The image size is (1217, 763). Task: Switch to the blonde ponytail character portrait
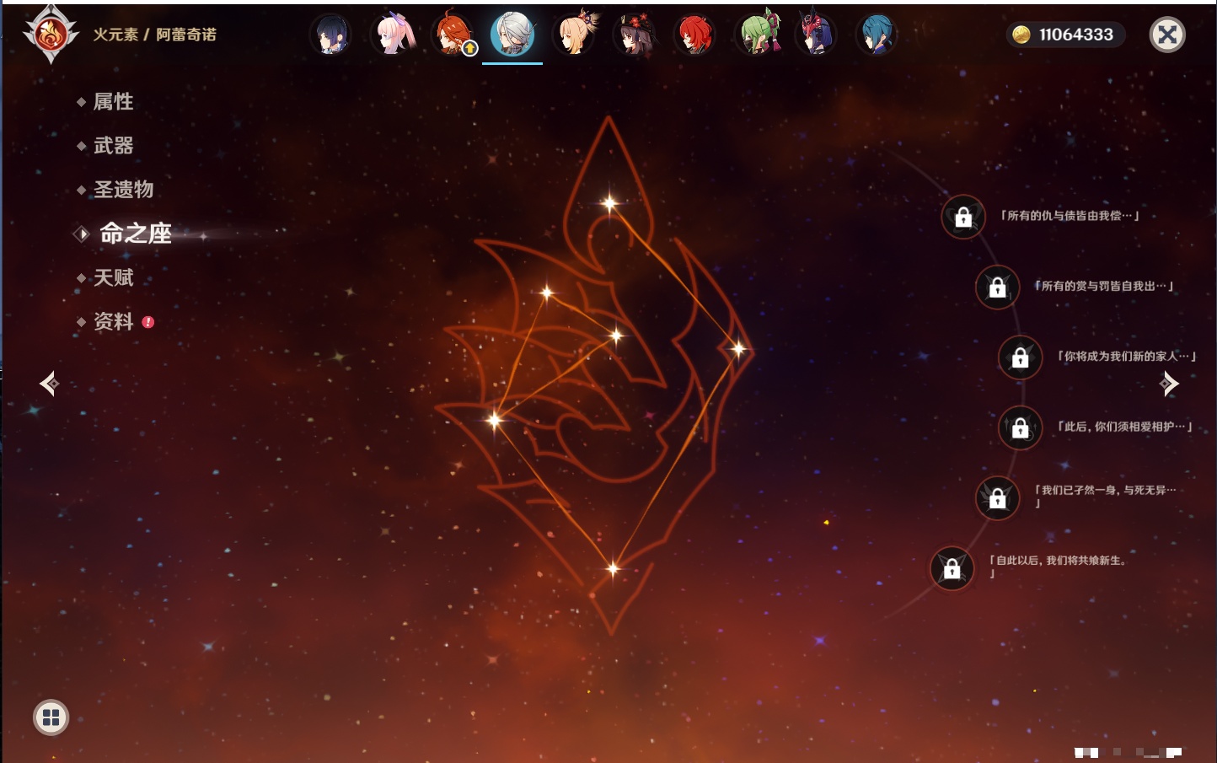575,35
